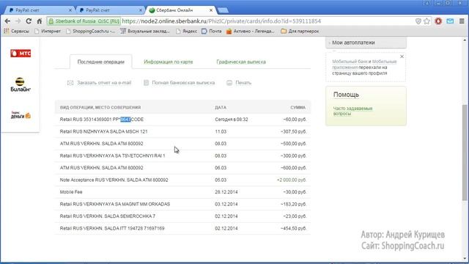Open the Информация по карте tab
Viewport: 469px width, 264px height.
[169, 62]
